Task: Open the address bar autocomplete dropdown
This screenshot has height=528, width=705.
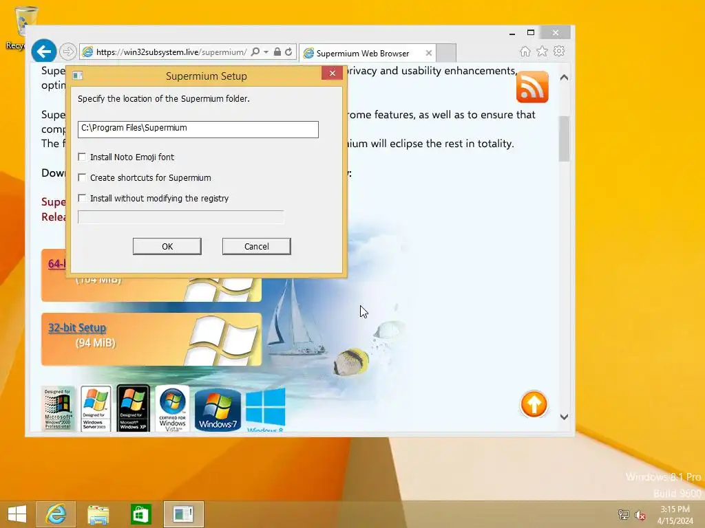Action: coord(266,52)
